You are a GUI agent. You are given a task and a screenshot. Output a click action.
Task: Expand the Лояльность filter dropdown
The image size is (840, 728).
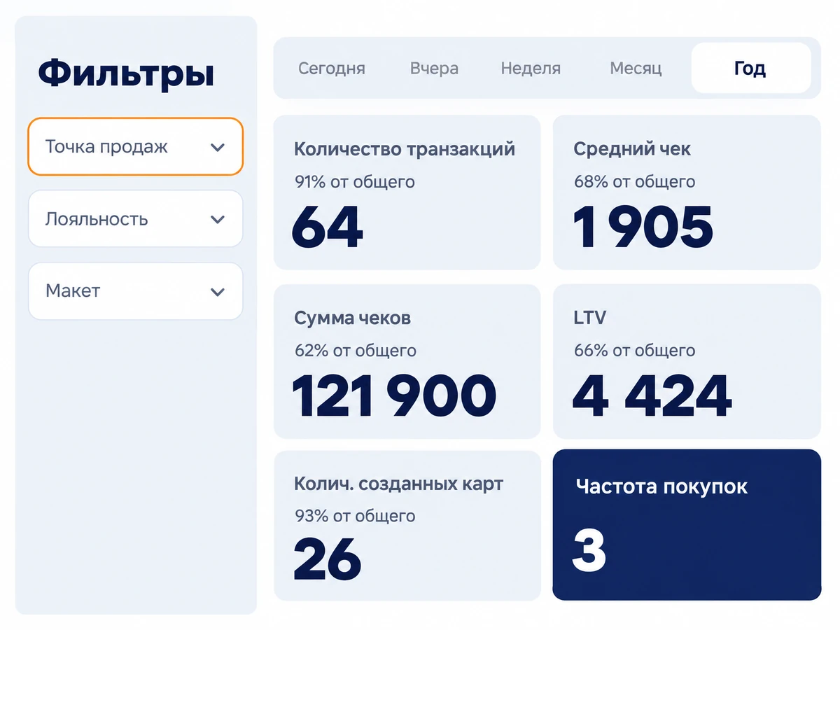(x=135, y=218)
